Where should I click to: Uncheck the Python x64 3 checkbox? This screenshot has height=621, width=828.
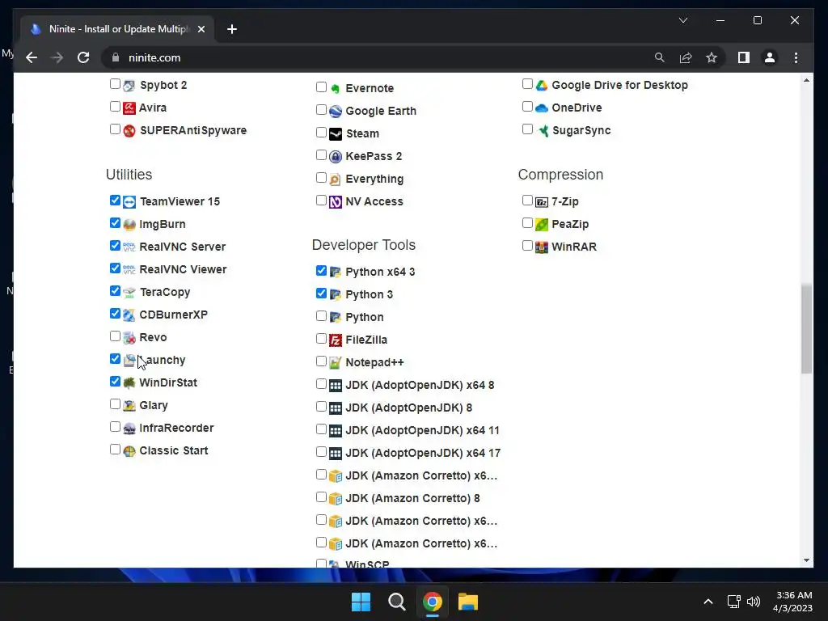point(321,270)
